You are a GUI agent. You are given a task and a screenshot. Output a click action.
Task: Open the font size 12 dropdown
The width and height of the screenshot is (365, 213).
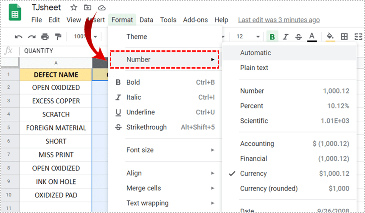[248, 37]
